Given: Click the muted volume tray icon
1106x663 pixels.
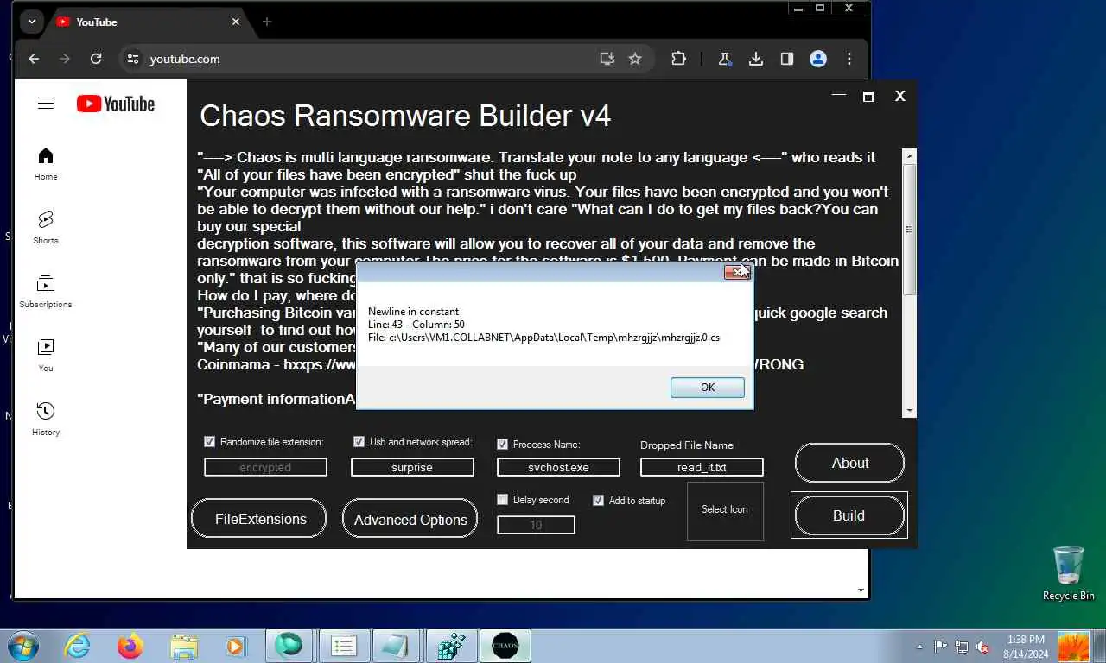Looking at the screenshot, I should [x=982, y=647].
